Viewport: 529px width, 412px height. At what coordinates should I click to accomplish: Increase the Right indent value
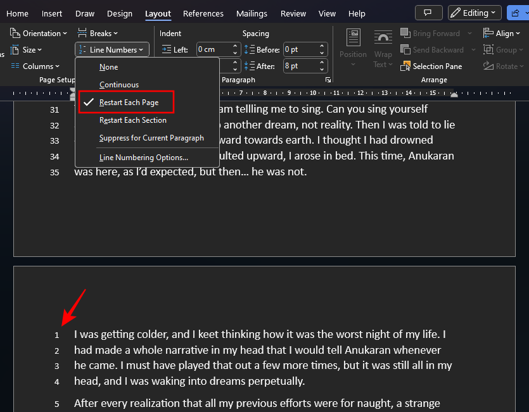pyautogui.click(x=235, y=63)
